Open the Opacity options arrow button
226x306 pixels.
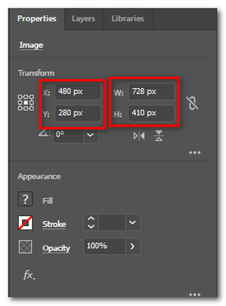pos(133,246)
